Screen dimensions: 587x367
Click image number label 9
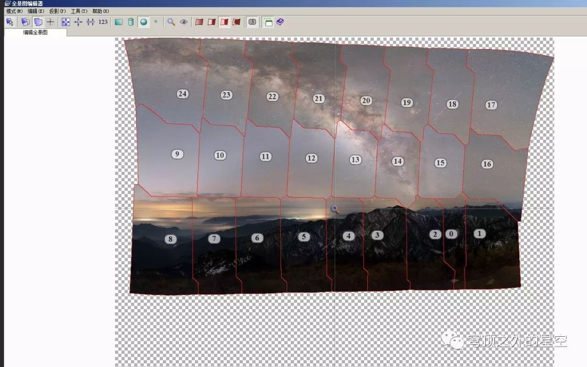(x=177, y=154)
